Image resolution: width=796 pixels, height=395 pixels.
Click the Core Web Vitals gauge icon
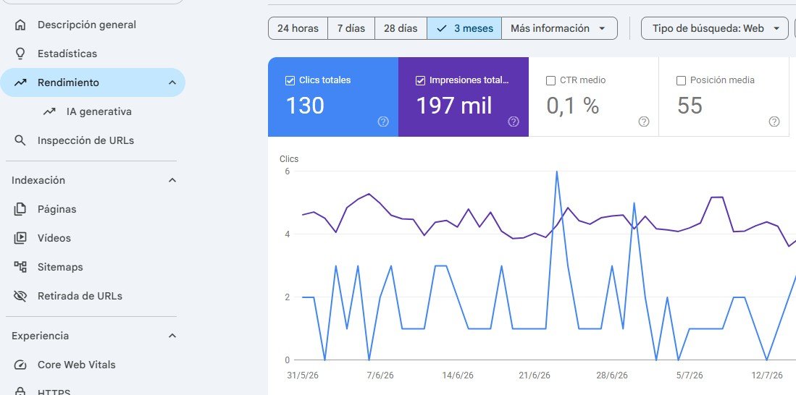coord(20,365)
